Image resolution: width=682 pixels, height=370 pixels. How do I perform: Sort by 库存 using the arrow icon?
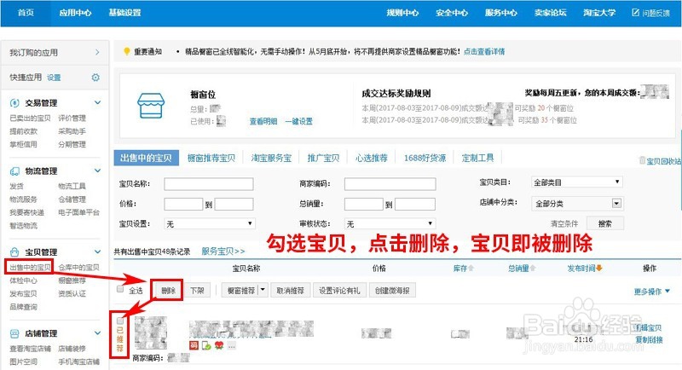[471, 269]
